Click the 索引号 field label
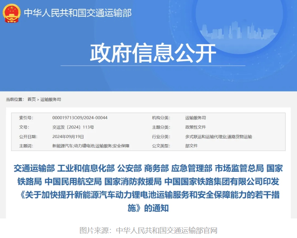This screenshot has width=297, height=238. (x=26, y=118)
